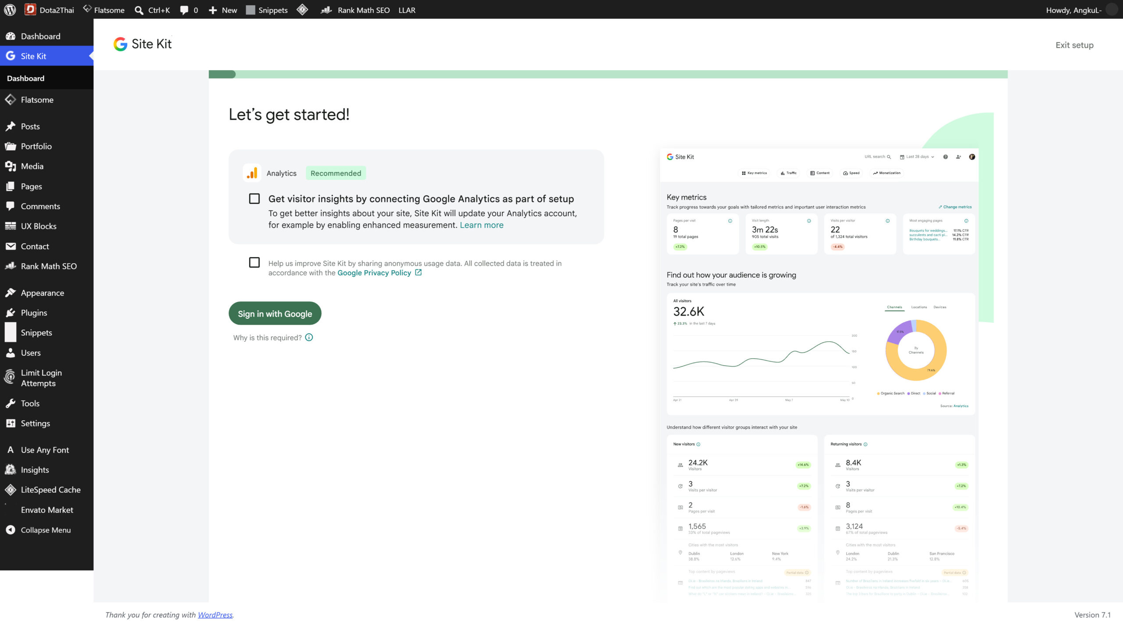Click the Analytics bar chart icon
The height and width of the screenshot is (626, 1123).
[x=252, y=173]
